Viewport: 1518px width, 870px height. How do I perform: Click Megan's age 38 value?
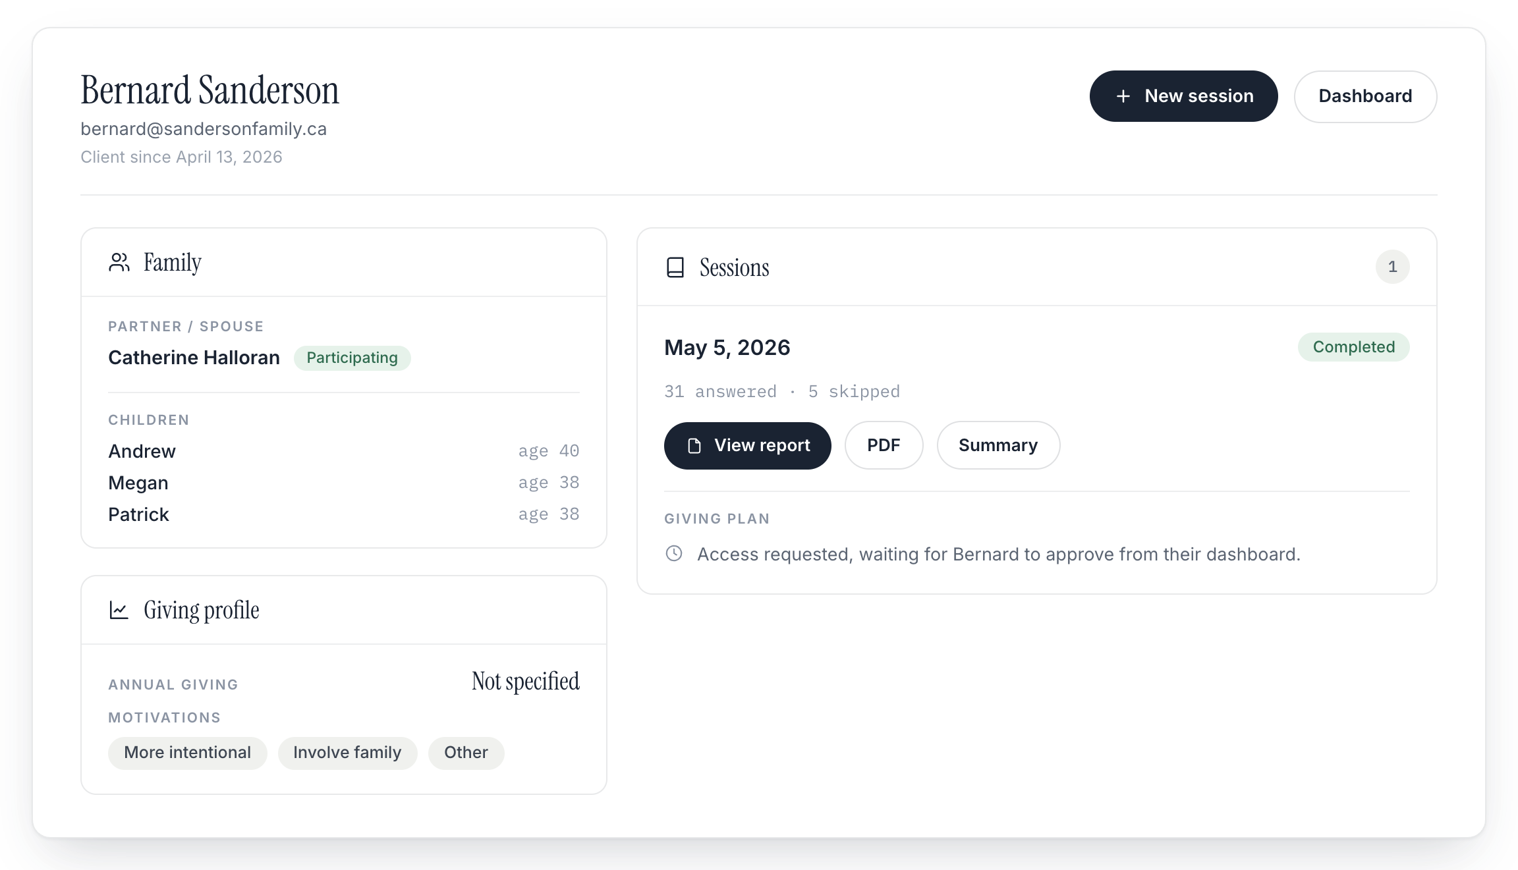tap(549, 483)
